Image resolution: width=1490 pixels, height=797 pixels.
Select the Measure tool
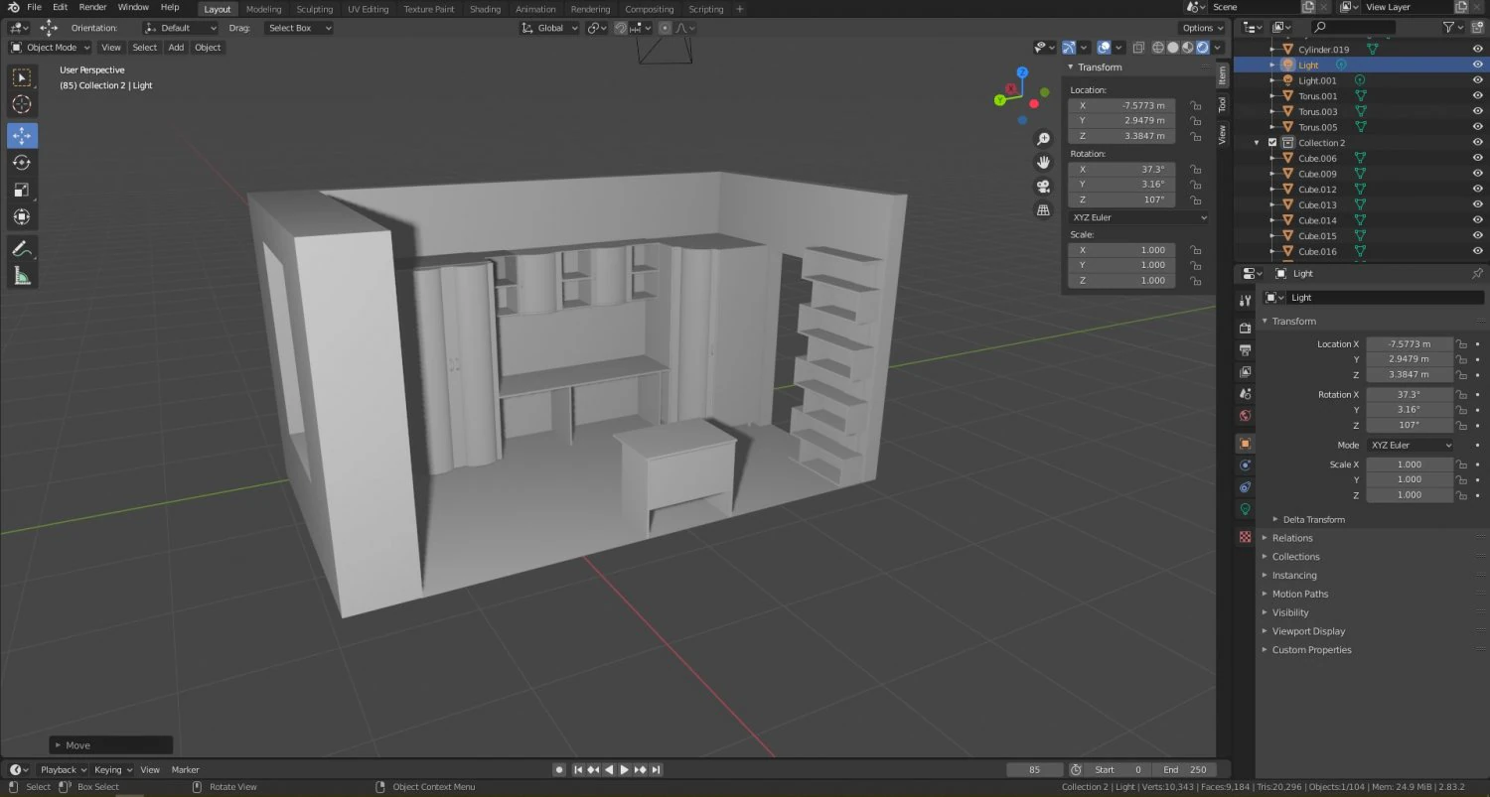(x=22, y=276)
